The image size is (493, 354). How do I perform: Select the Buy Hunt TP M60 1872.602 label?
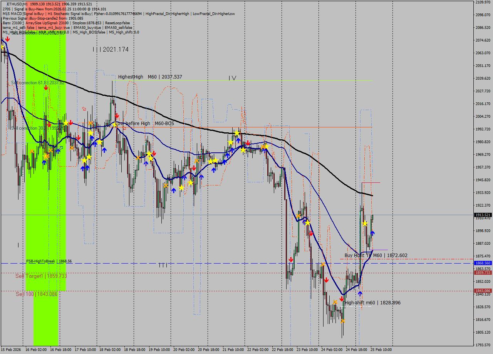pos(376,255)
